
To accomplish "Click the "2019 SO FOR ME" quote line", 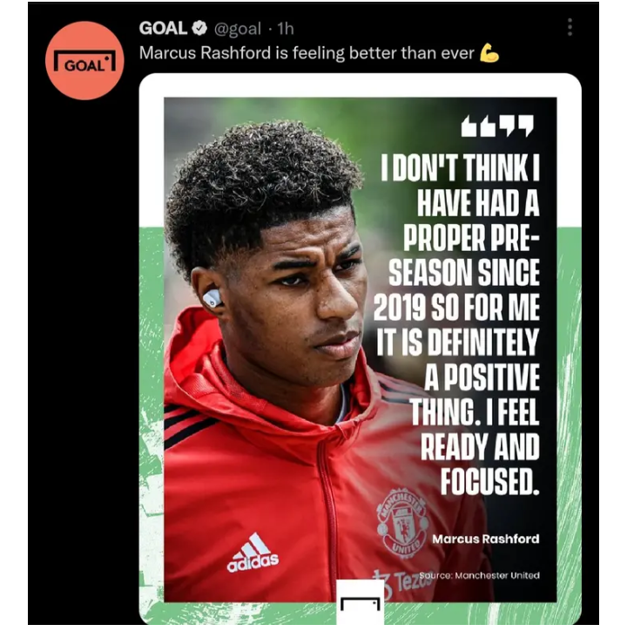I will tap(456, 307).
